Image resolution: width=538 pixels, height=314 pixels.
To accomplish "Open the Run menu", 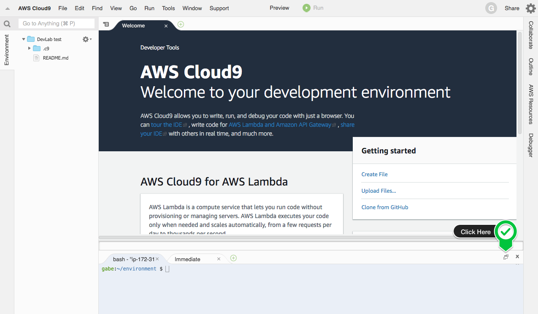I will [x=149, y=8].
